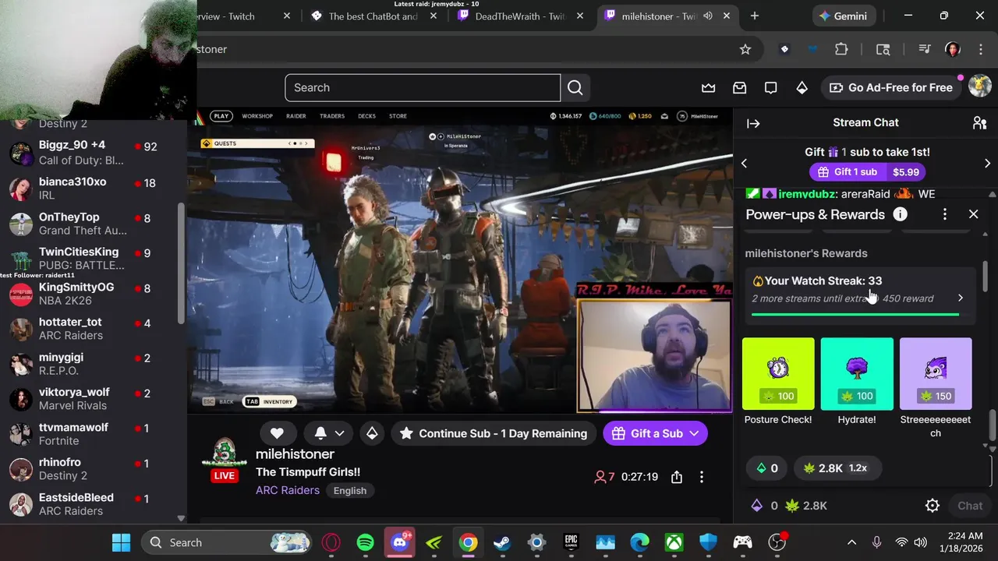Show Power-ups & Rewards info icon
Screen dimensions: 998x561
900,214
